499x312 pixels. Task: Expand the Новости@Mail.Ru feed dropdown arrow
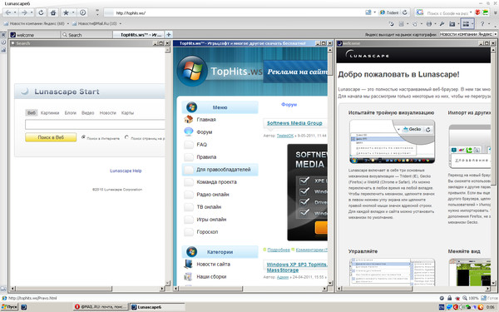click(x=121, y=24)
